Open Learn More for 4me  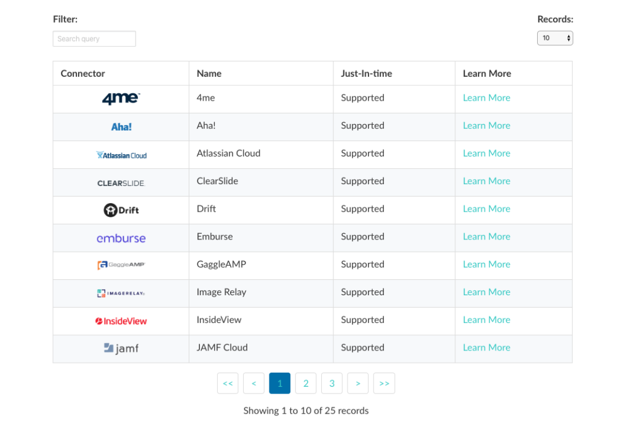487,98
